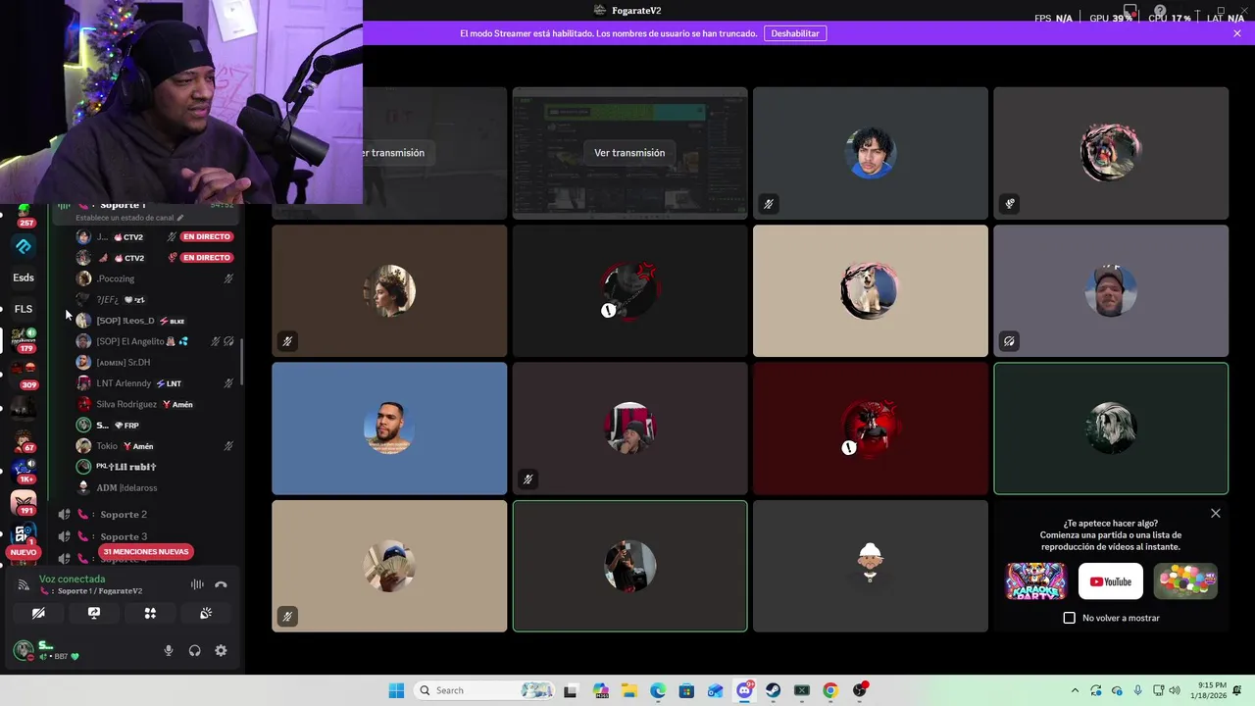Check No volver a mostrar box
This screenshot has height=706, width=1255.
pyautogui.click(x=1070, y=618)
